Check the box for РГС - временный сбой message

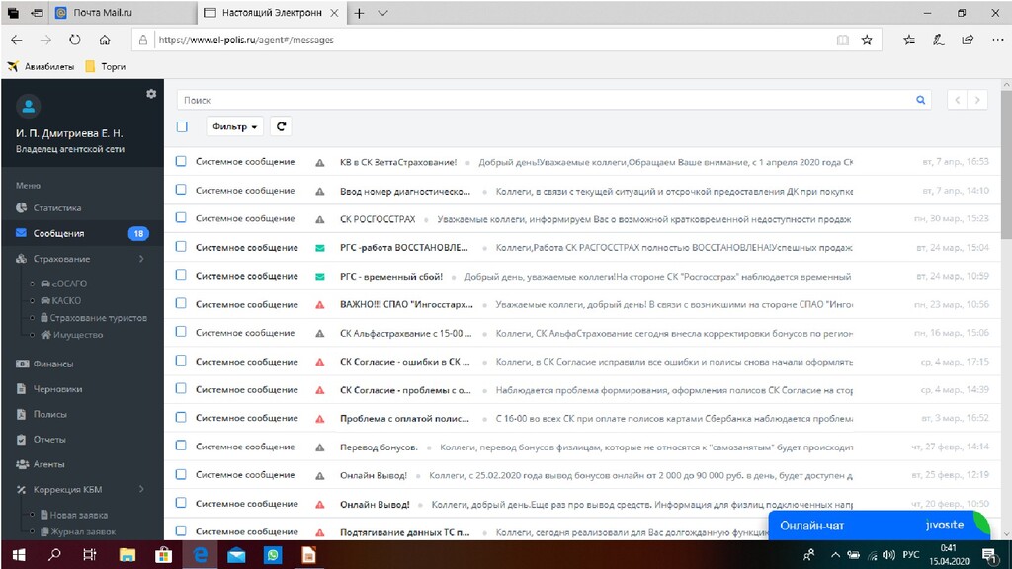coord(181,275)
